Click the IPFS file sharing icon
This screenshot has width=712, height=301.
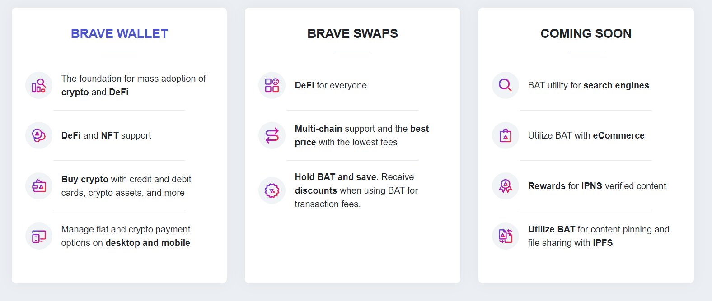[x=506, y=236]
